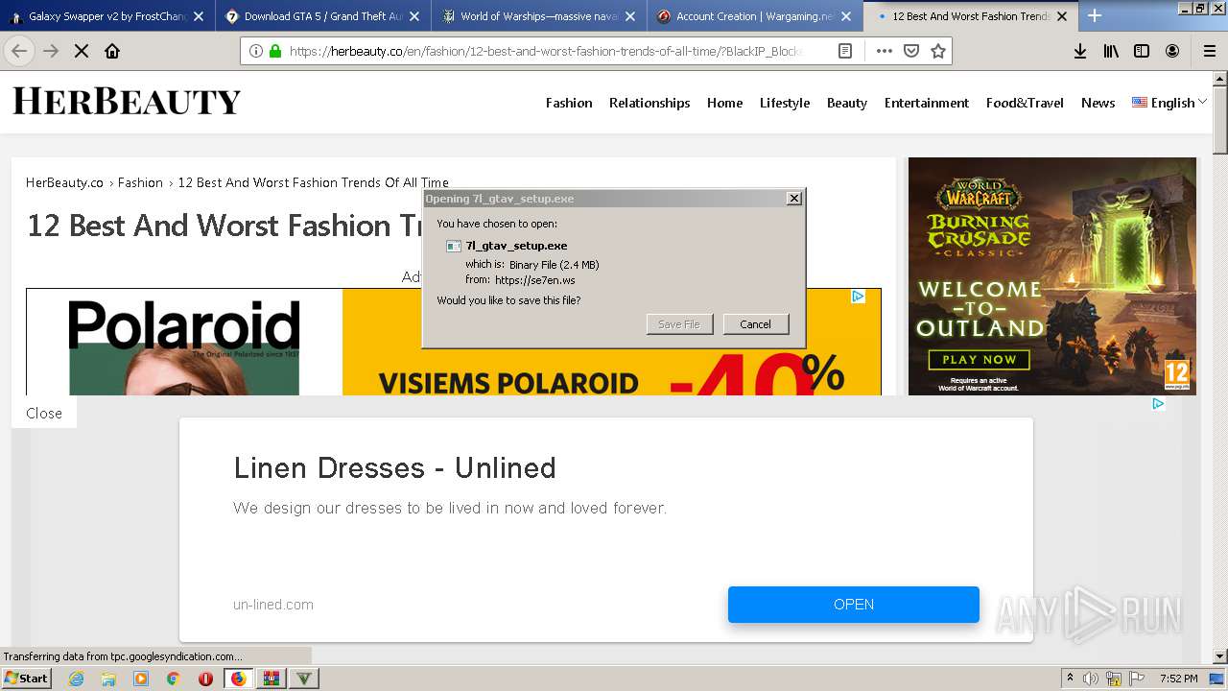Save page to Pocket
The width and height of the screenshot is (1228, 691).
click(911, 51)
